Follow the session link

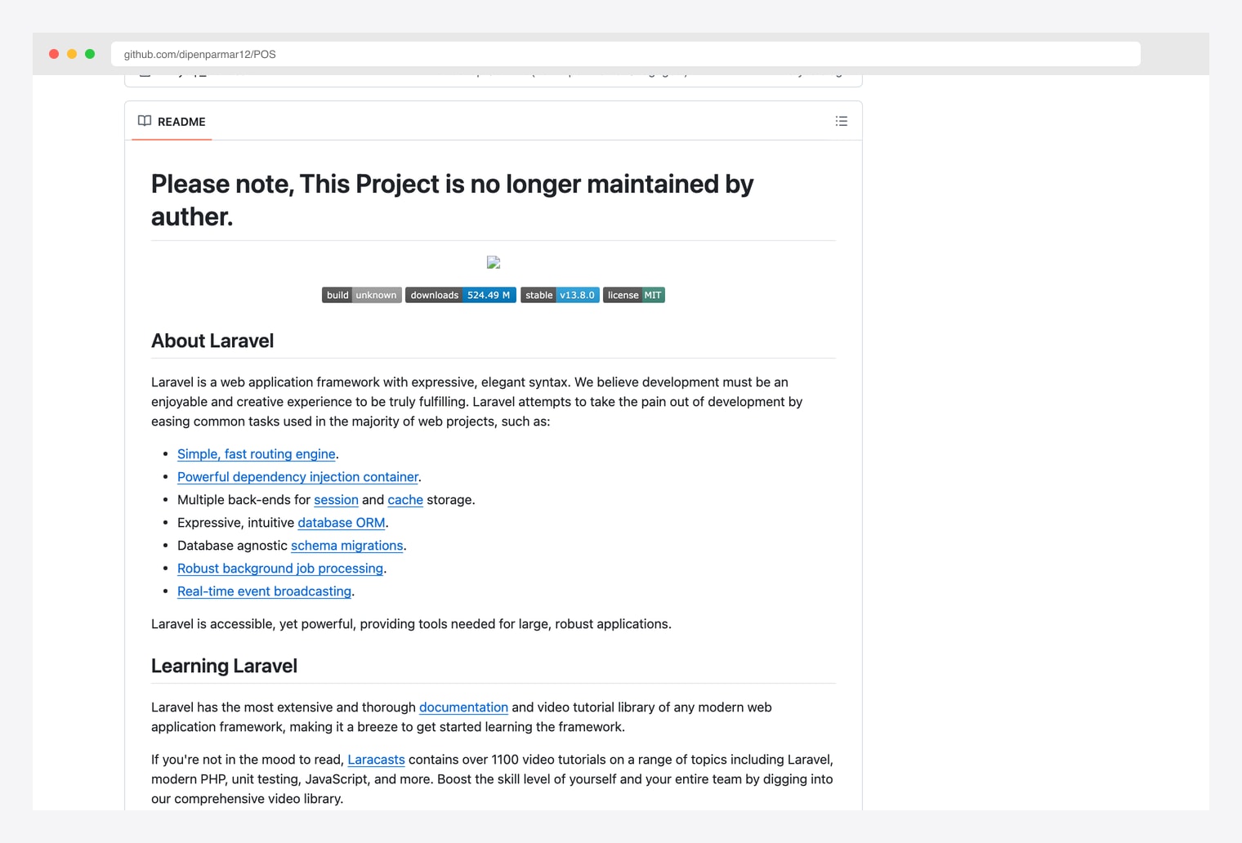point(336,500)
